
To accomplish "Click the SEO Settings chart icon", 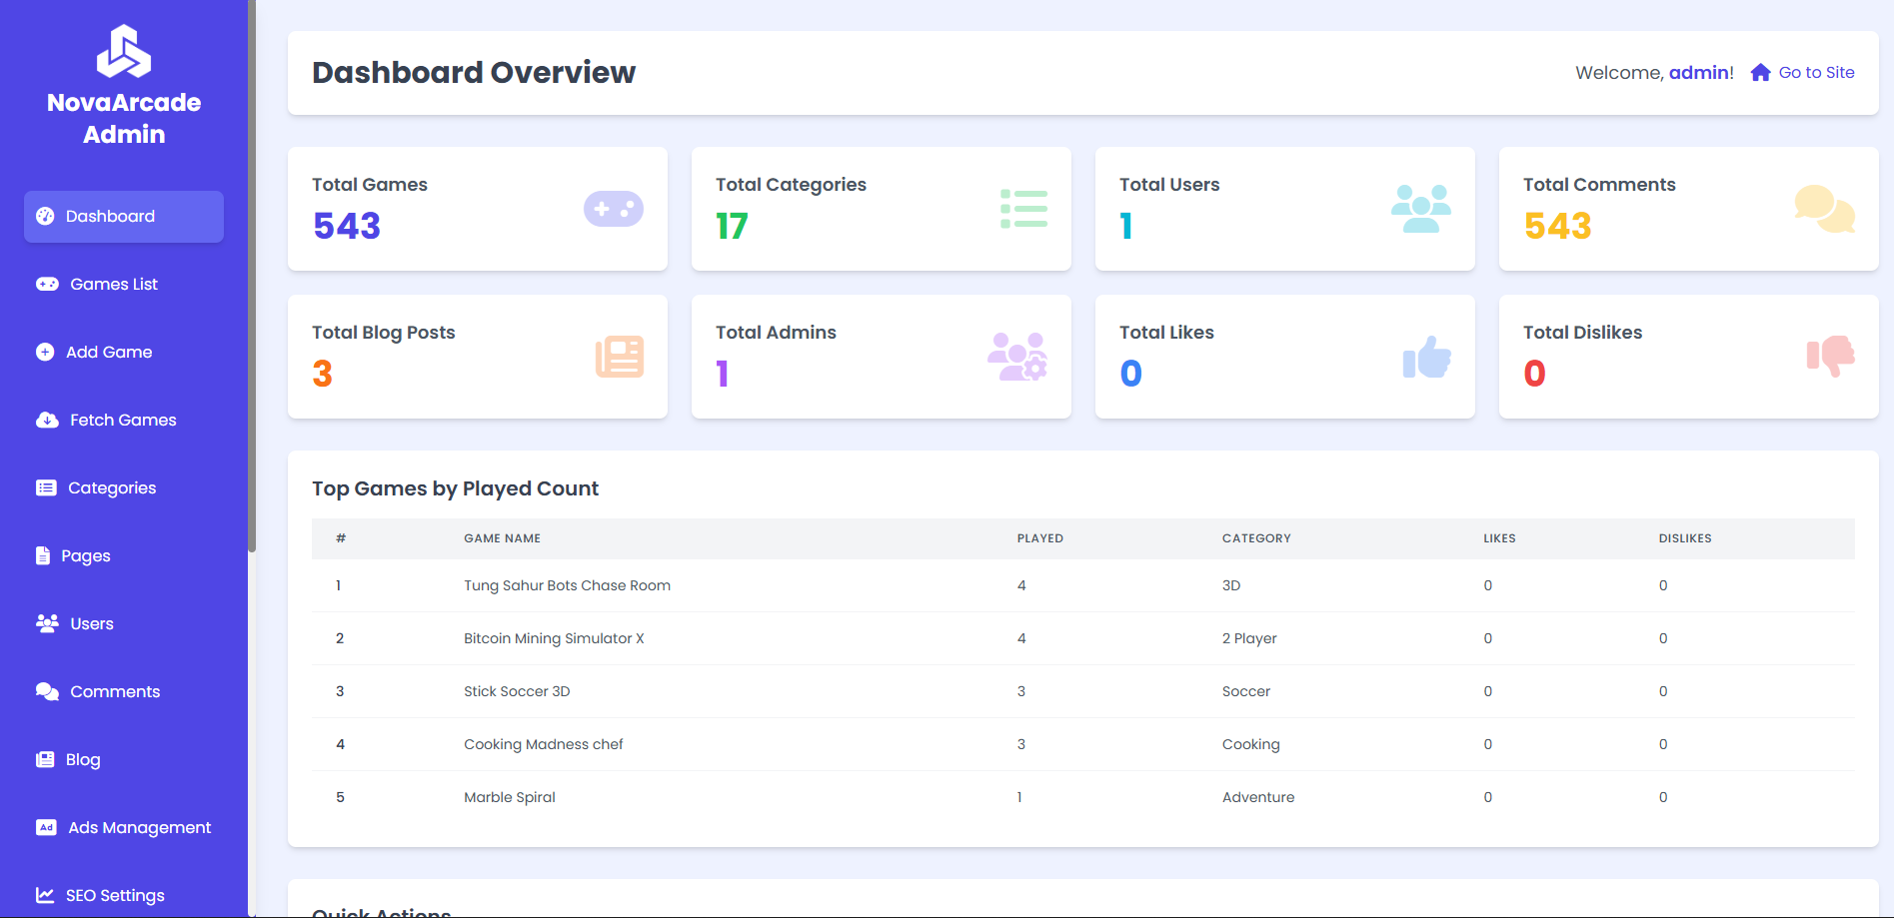I will click(x=46, y=894).
